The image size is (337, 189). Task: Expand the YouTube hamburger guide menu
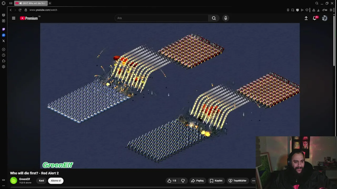click(14, 18)
